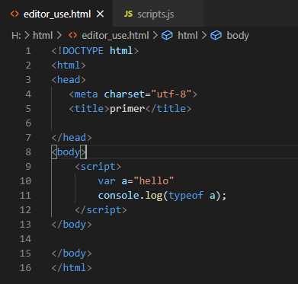
Task: Click the cube icon before html breadcrumb
Action: (x=167, y=36)
